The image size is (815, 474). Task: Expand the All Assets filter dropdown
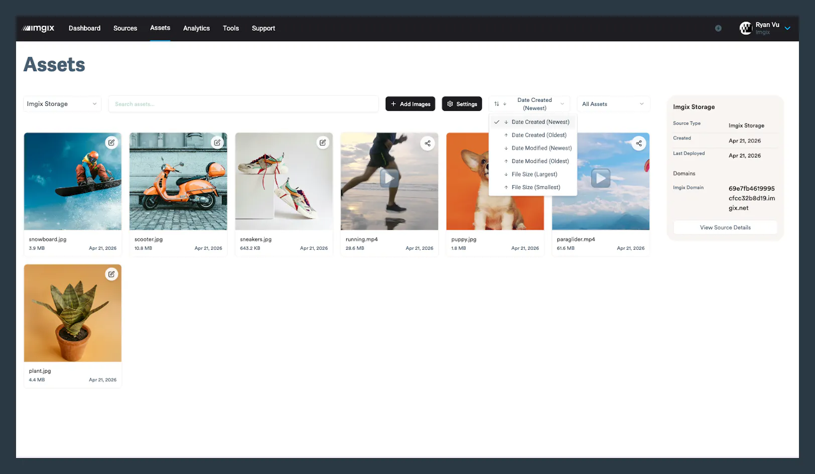[x=613, y=103]
